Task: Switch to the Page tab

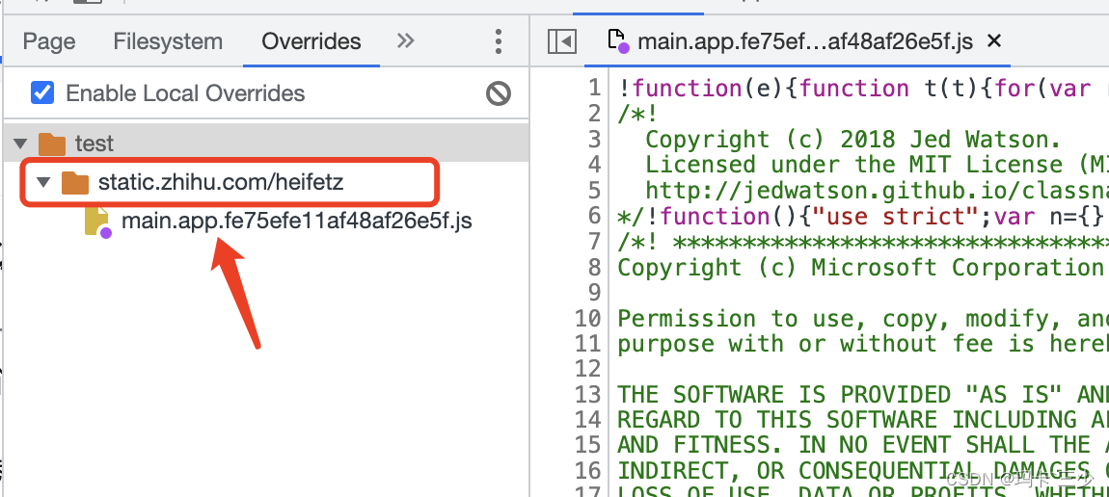Action: point(49,41)
